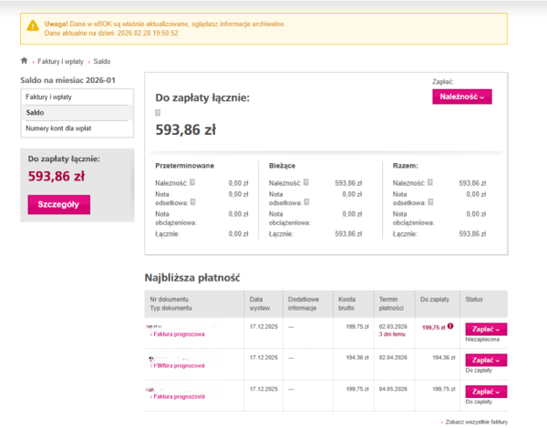
Task: Click the home icon in breadcrumb
Action: (x=24, y=61)
